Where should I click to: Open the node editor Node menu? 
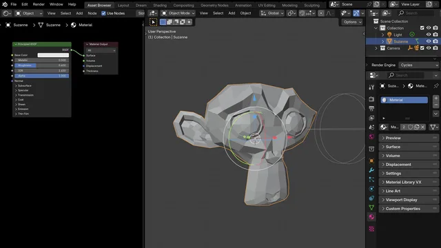click(x=92, y=13)
